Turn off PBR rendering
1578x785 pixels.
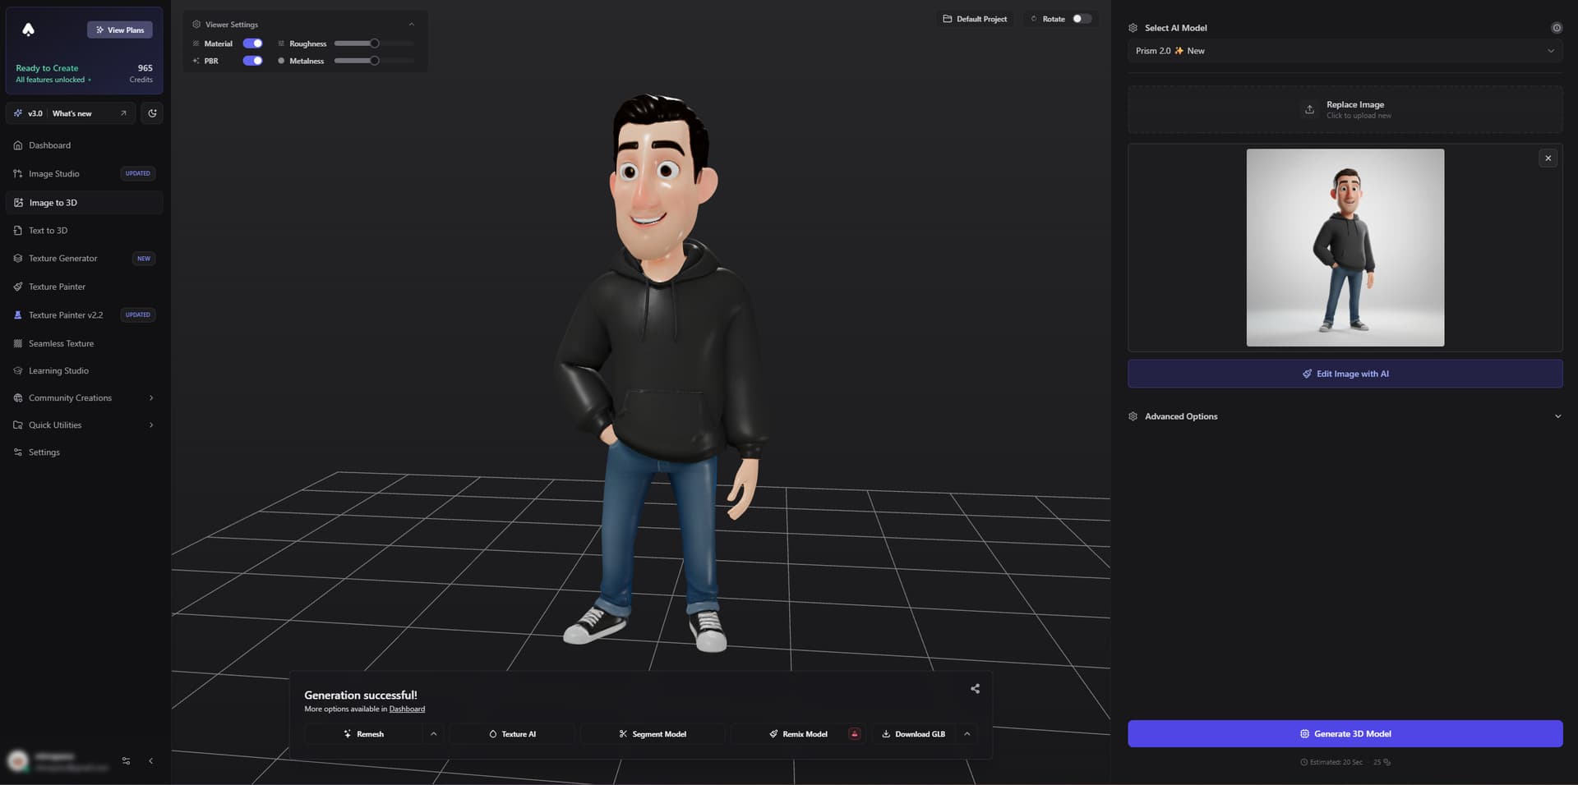pos(252,60)
